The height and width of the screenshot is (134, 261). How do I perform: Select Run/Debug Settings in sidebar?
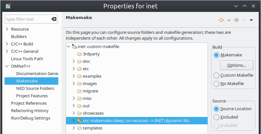pos(31,118)
